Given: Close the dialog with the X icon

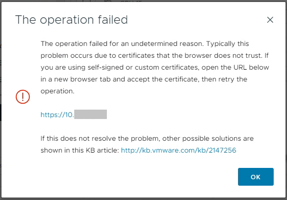Looking at the screenshot, I should [x=270, y=20].
